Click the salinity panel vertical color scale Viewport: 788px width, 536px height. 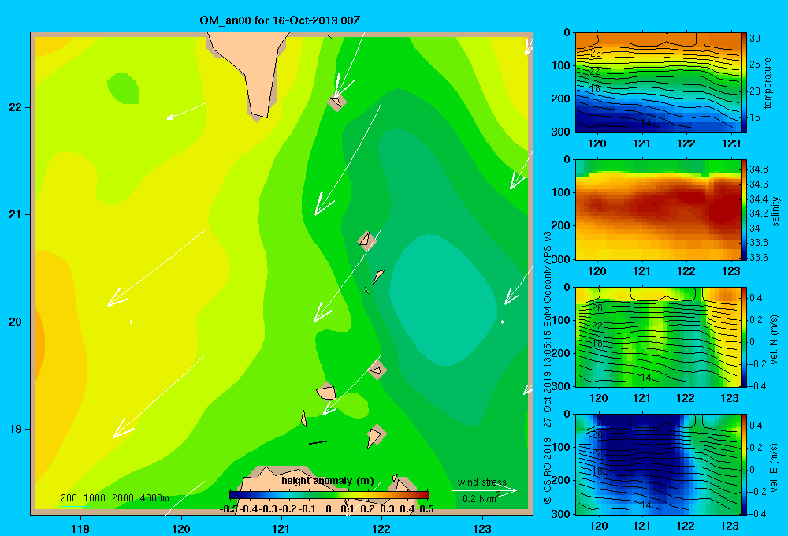tap(744, 210)
